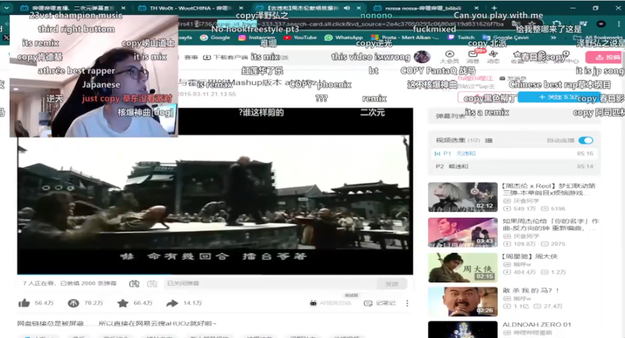The width and height of the screenshot is (625, 338).
Task: Click the like thumbs-up icon
Action: (x=24, y=303)
